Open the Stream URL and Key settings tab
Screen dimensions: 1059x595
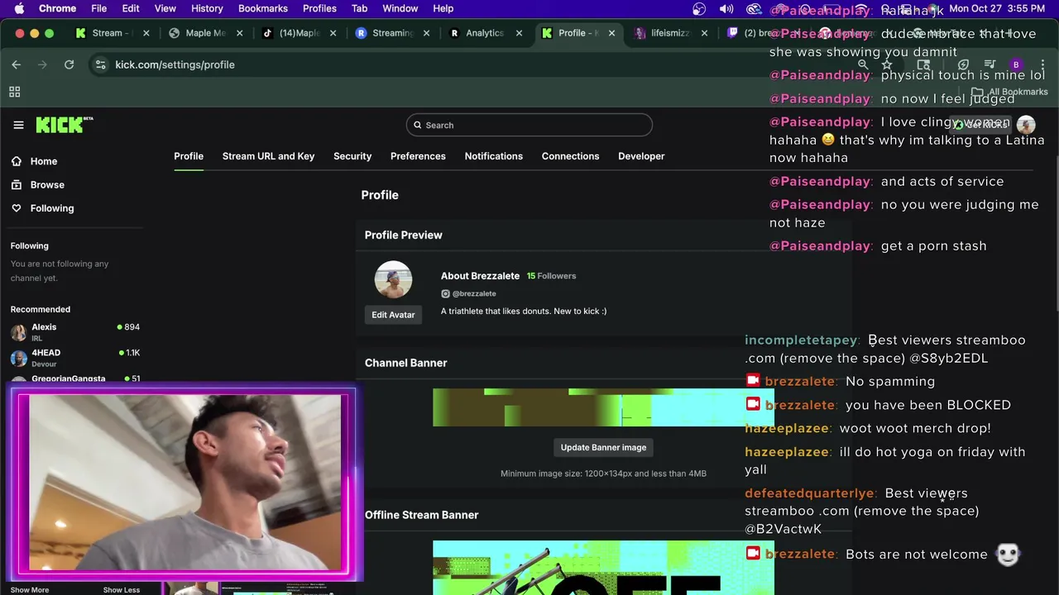(268, 156)
